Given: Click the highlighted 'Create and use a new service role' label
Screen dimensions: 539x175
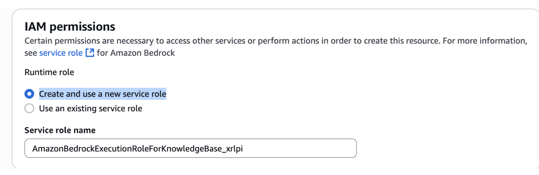Looking at the screenshot, I should pyautogui.click(x=102, y=94).
